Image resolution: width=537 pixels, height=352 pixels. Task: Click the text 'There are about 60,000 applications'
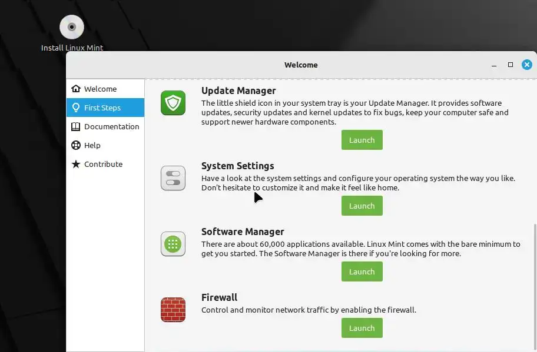(283, 244)
